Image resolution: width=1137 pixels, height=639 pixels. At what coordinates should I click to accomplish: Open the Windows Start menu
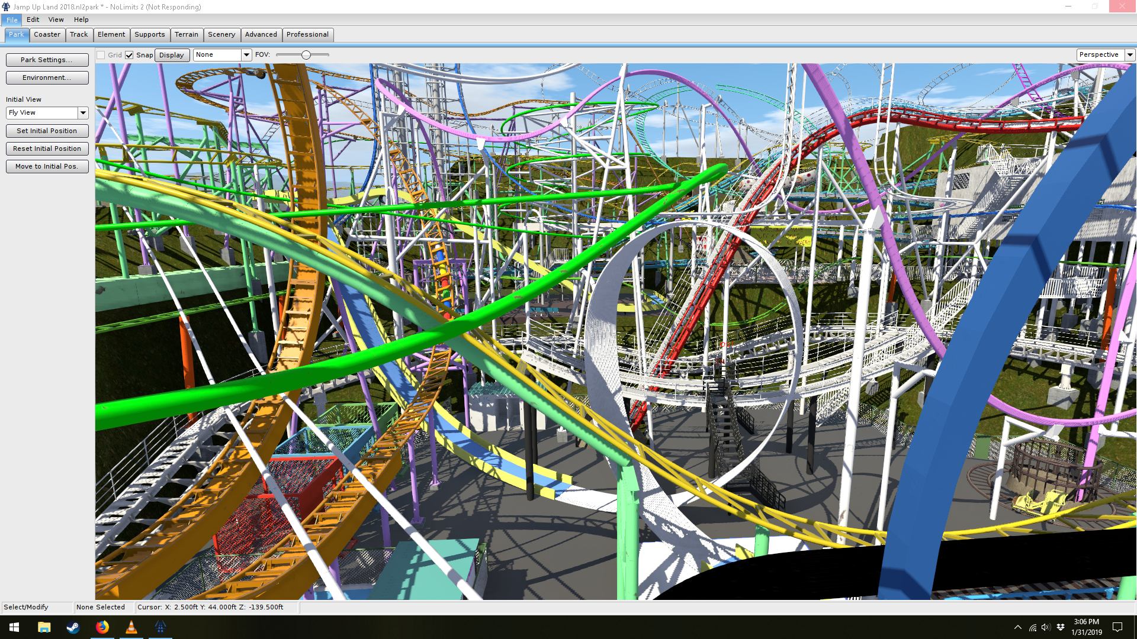pyautogui.click(x=14, y=627)
